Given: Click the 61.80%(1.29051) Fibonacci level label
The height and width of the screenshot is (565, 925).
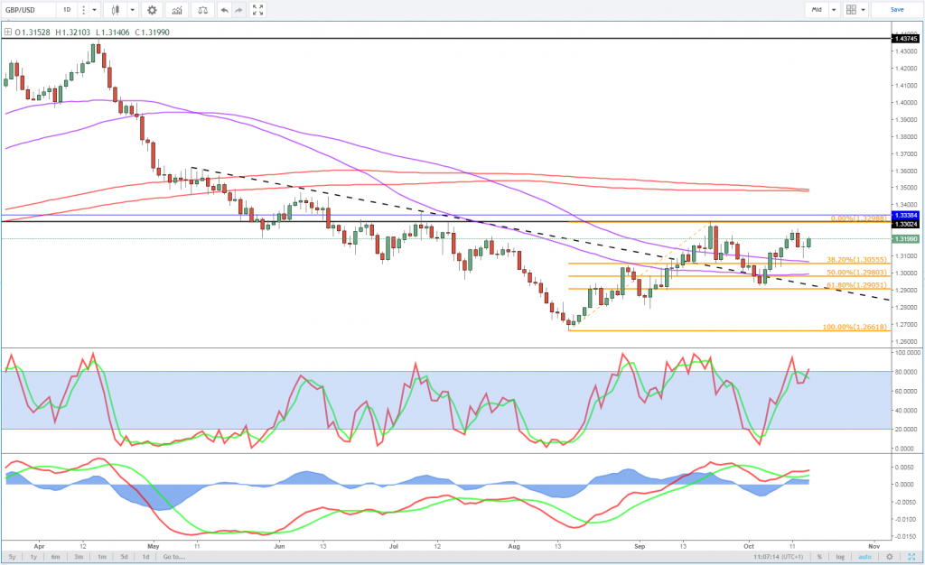Looking at the screenshot, I should [856, 286].
